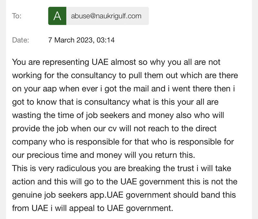Viewport: 258px width, 219px height.
Task: Click the line starting 'wasting the time of'
Action: (118, 115)
